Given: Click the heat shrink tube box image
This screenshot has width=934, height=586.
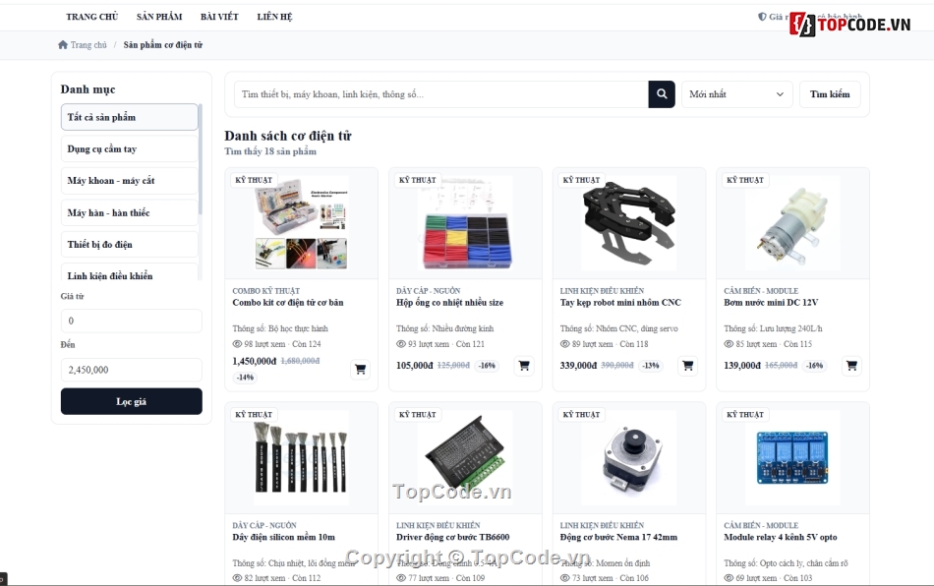Looking at the screenshot, I should pos(465,224).
